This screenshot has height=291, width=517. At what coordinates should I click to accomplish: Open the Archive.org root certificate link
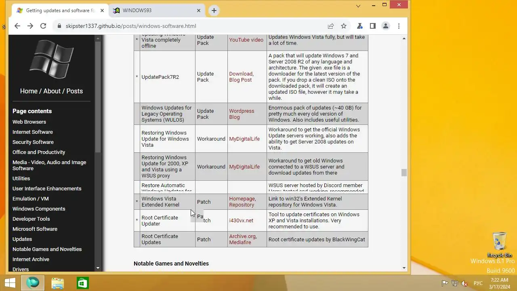(x=242, y=236)
